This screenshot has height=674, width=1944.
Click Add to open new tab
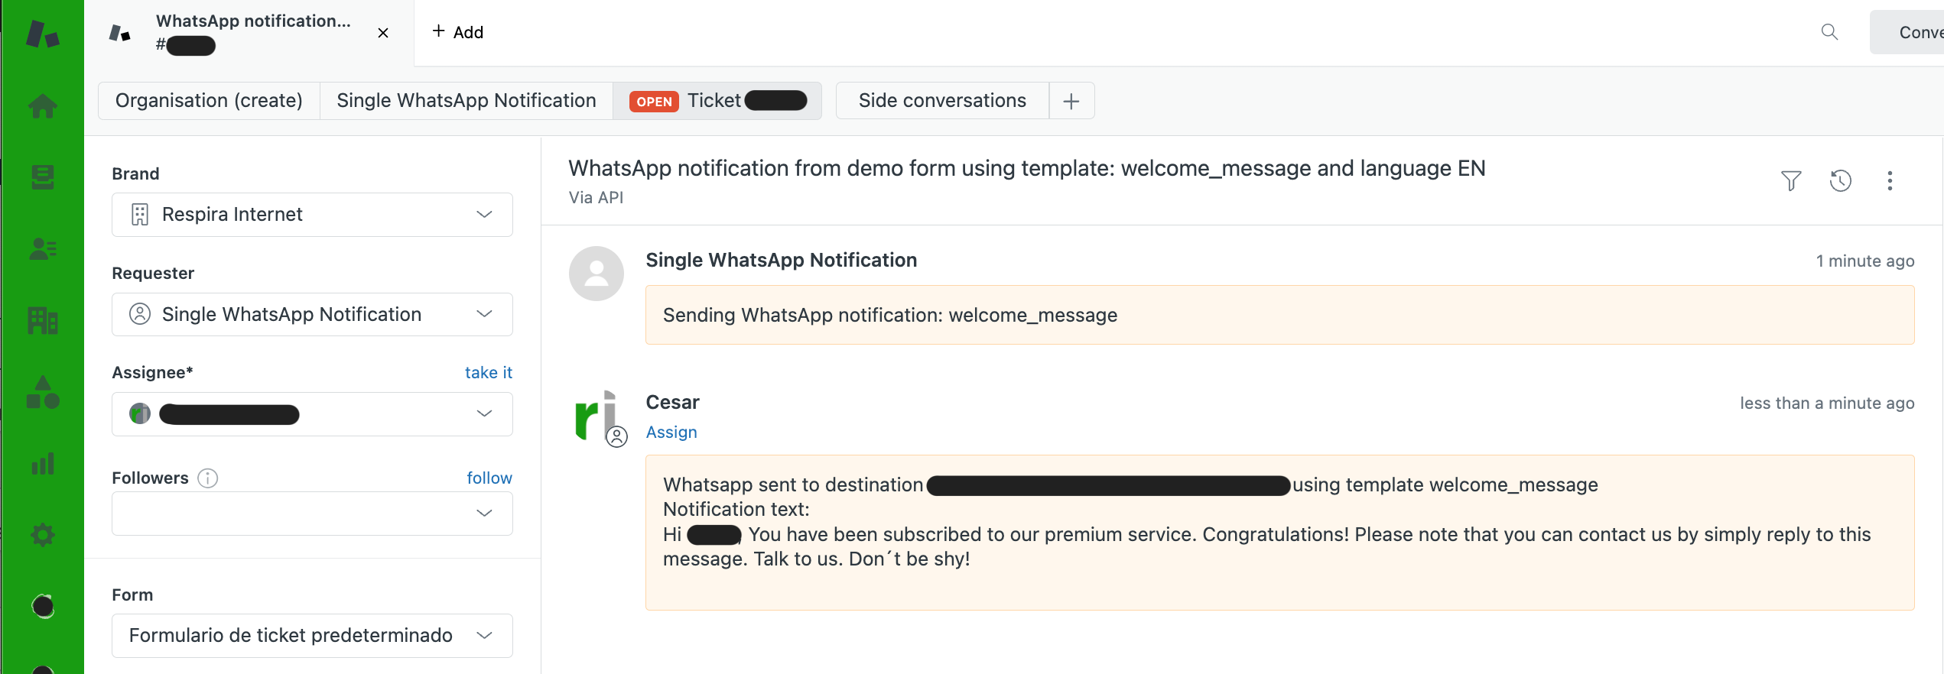coord(458,32)
